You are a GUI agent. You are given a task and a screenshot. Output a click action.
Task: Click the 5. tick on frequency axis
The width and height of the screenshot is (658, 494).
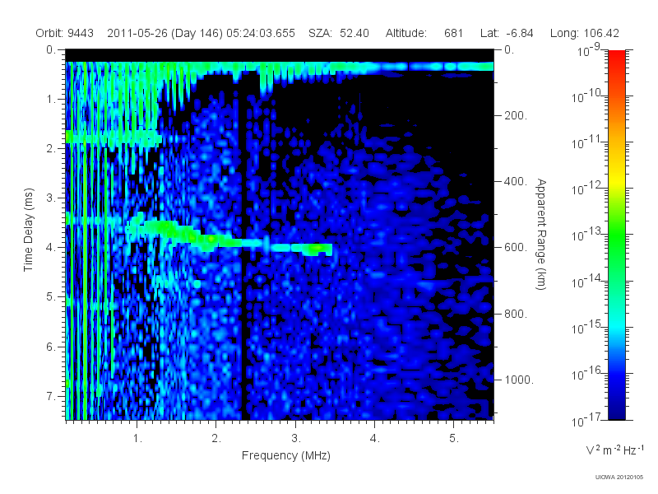coord(454,439)
